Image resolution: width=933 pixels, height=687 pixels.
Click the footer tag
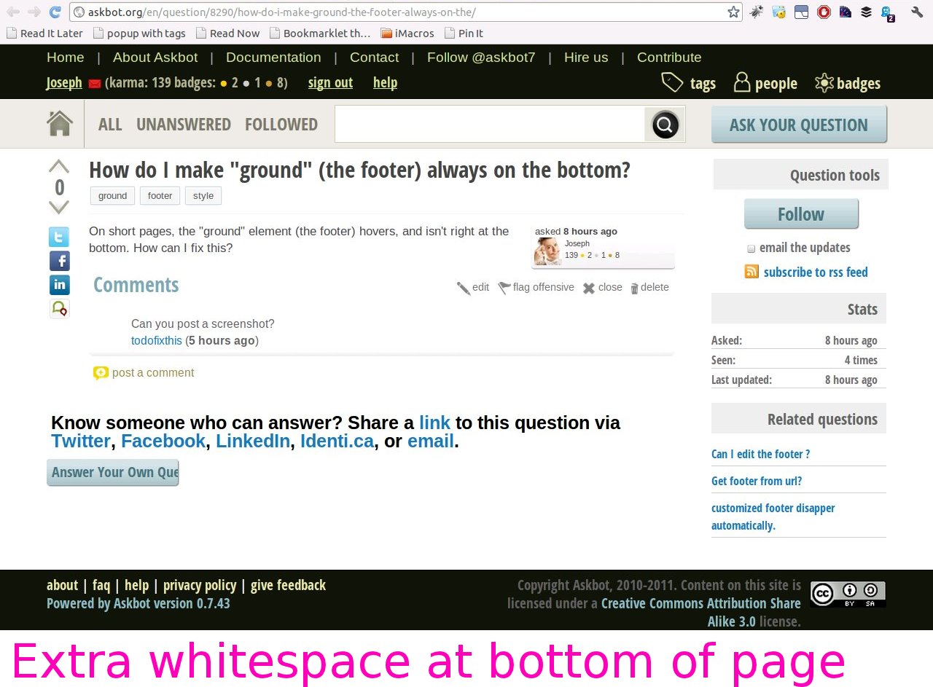pos(160,196)
